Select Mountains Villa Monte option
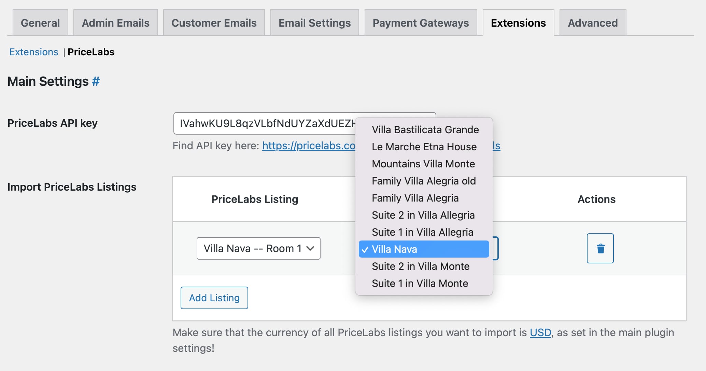The image size is (706, 371). tap(423, 164)
